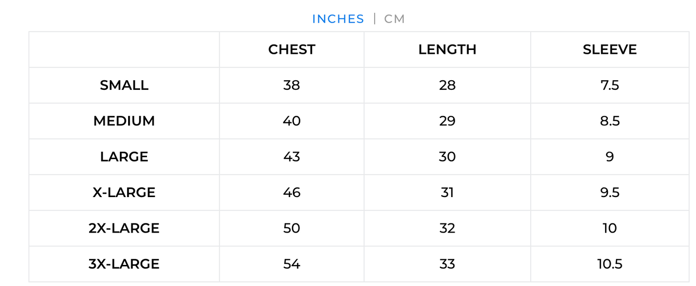Click the SMALL size row label

point(124,85)
